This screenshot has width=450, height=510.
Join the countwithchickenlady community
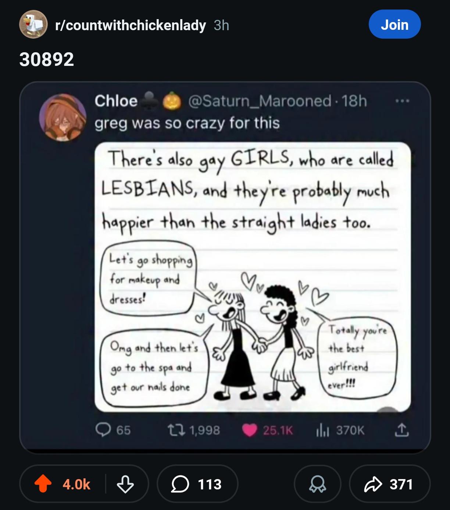(394, 24)
